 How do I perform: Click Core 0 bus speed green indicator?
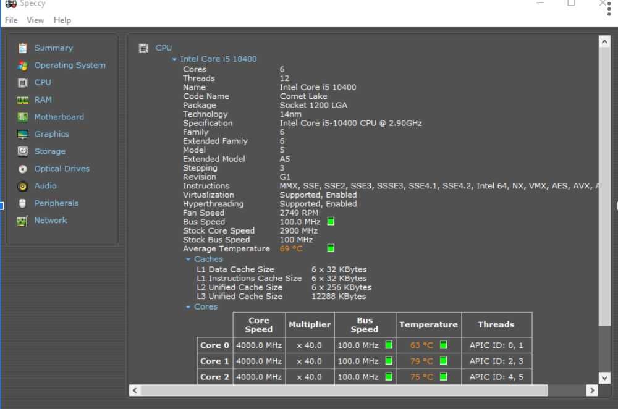tap(389, 345)
